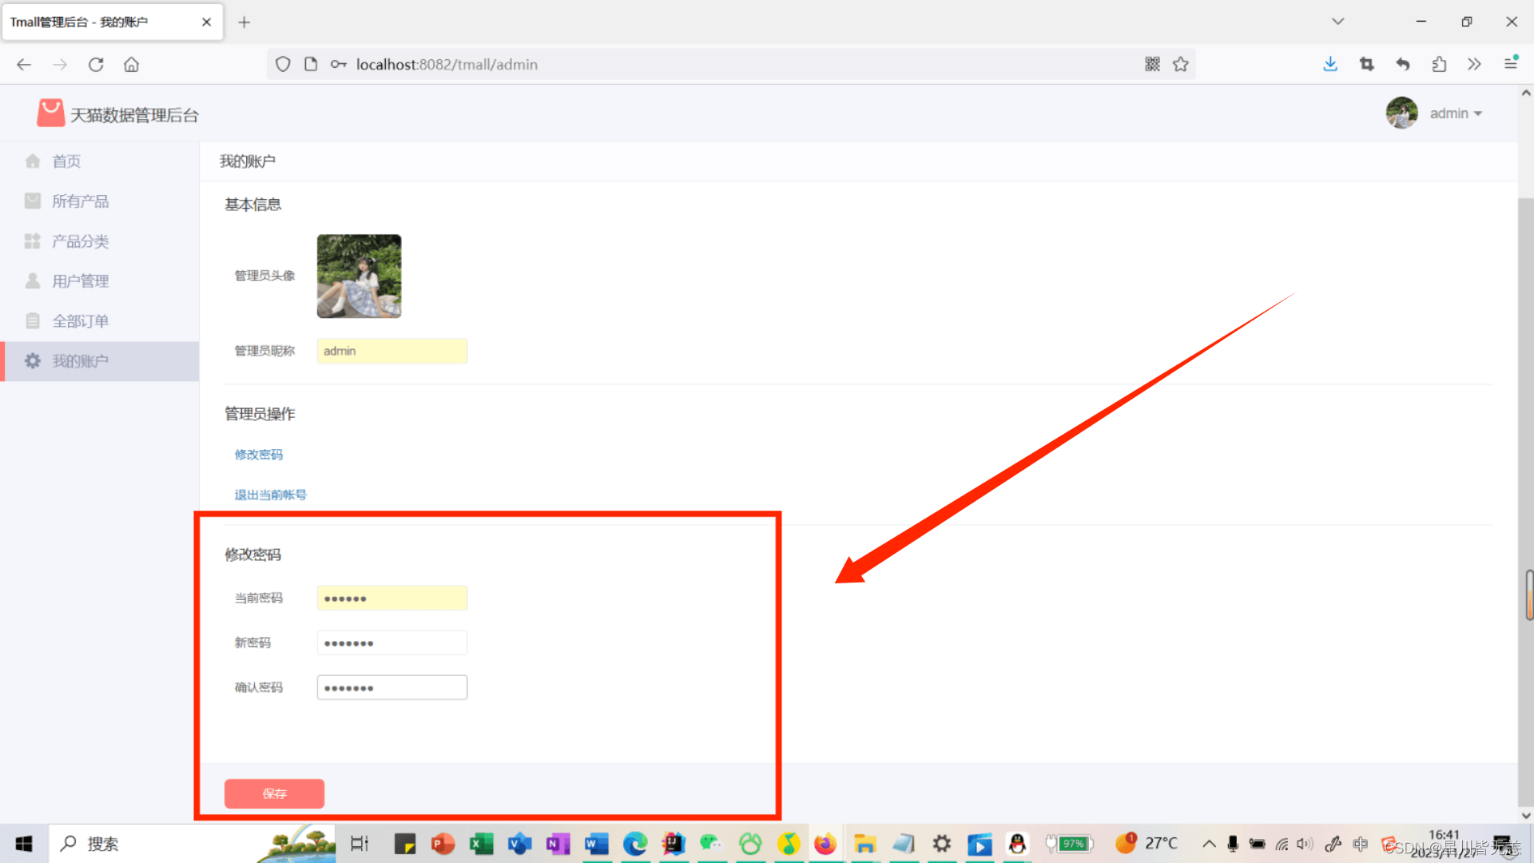Click the page info document icon
Screen dimensions: 1534x863
[x=311, y=65]
